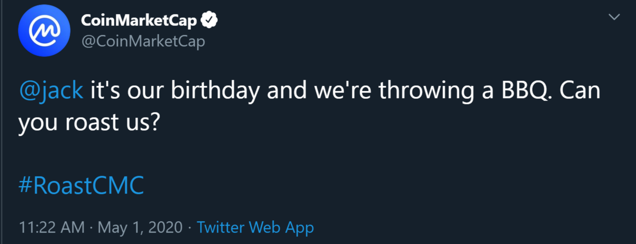Click the 11:22 AM timestamp
The width and height of the screenshot is (636, 244).
click(x=51, y=227)
